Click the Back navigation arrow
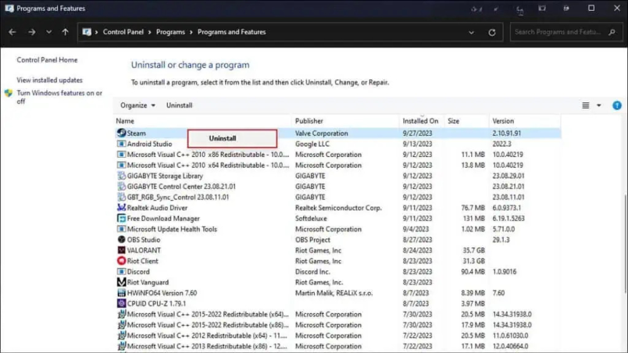This screenshot has height=353, width=628. click(x=12, y=32)
